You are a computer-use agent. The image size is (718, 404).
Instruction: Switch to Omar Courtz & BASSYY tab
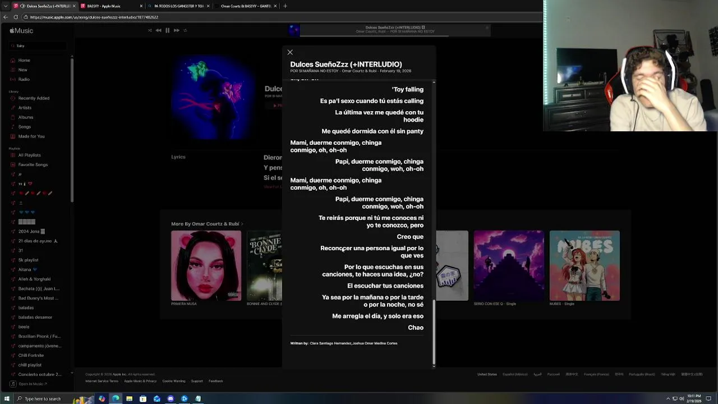coord(246,6)
